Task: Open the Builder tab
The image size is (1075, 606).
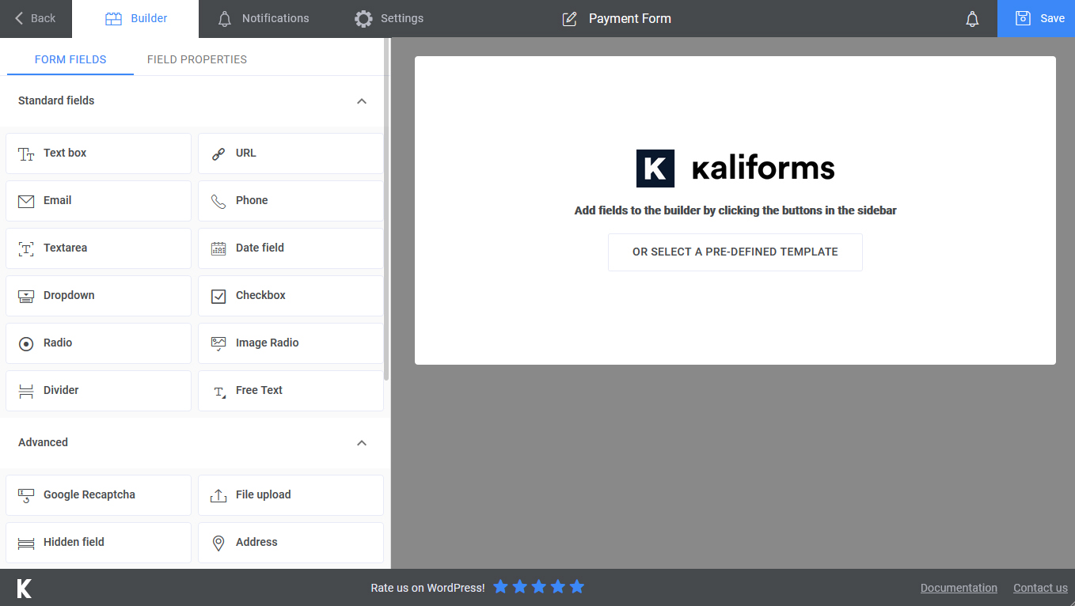Action: pyautogui.click(x=135, y=19)
